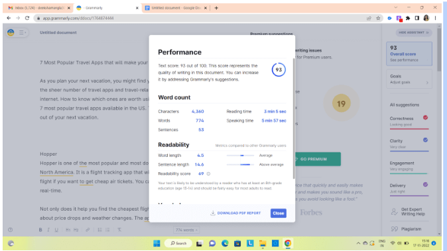
Task: Click the 19 suggestions count circle
Action: pyautogui.click(x=342, y=103)
